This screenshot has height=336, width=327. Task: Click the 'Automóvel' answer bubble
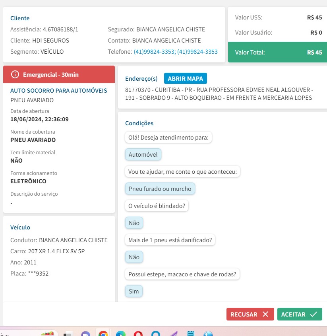click(x=143, y=155)
